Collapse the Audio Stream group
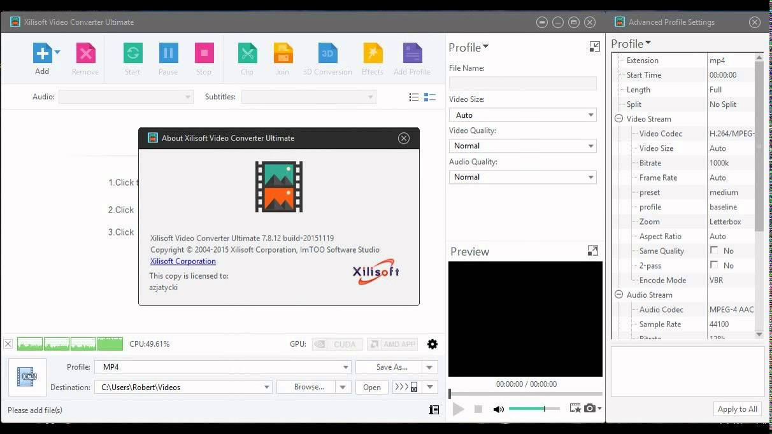772x434 pixels. click(618, 295)
